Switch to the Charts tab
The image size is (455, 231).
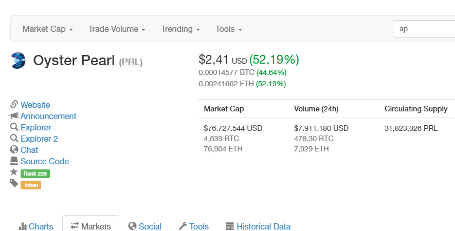click(36, 226)
